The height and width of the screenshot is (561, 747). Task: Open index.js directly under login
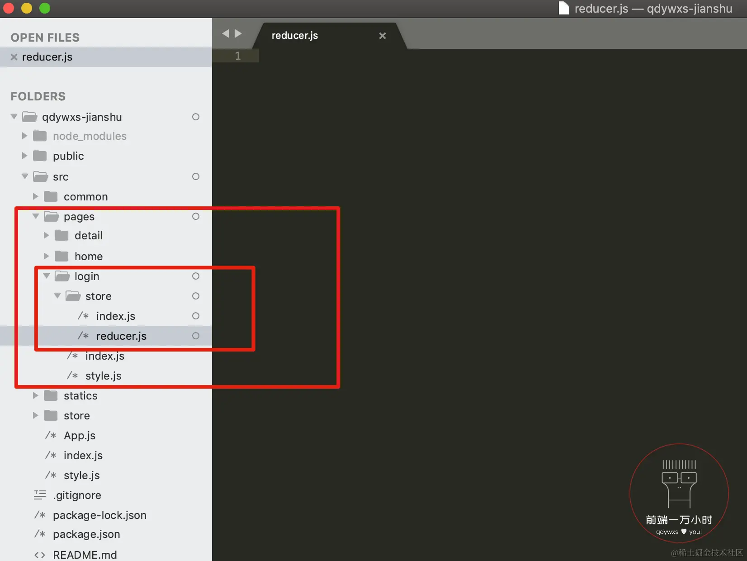tap(105, 356)
